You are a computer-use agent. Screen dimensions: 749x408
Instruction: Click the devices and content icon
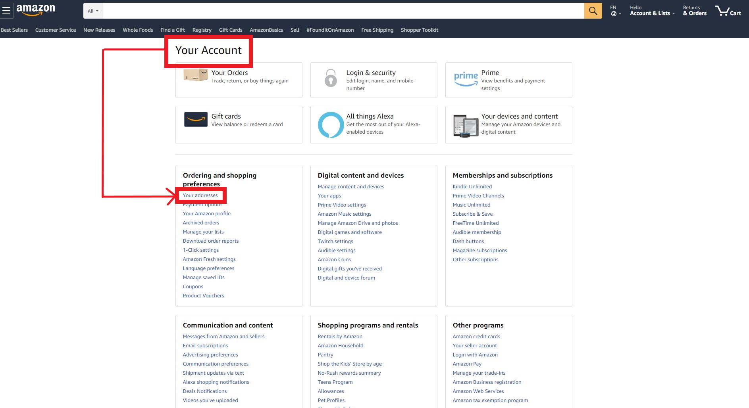coord(466,126)
